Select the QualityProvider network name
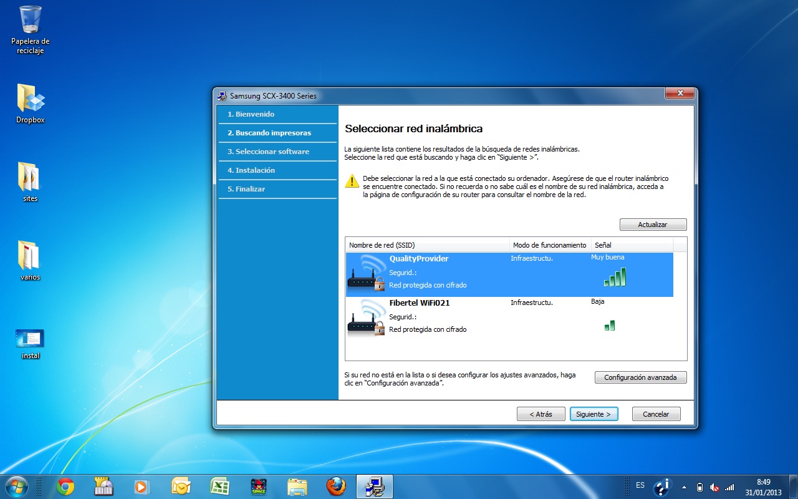 (x=419, y=258)
